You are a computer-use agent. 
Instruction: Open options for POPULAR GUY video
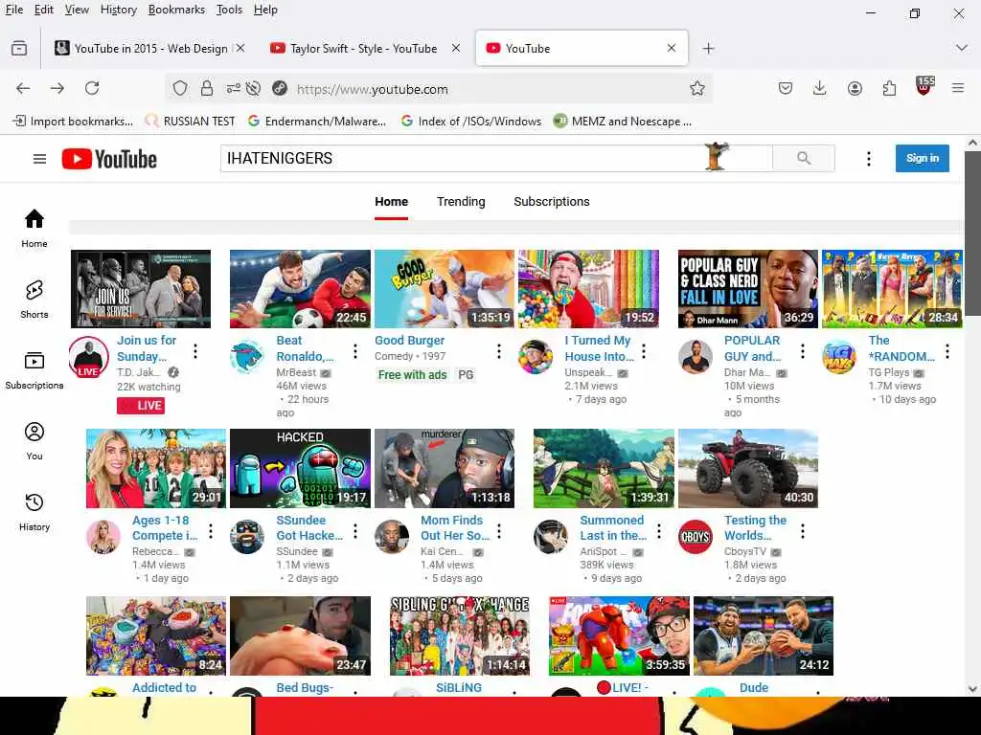(802, 352)
